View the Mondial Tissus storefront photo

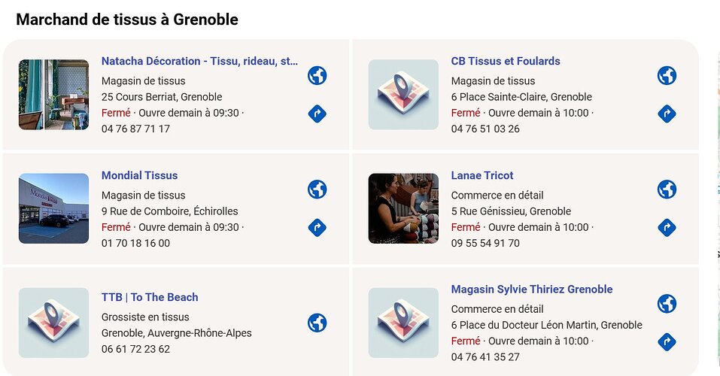53,208
